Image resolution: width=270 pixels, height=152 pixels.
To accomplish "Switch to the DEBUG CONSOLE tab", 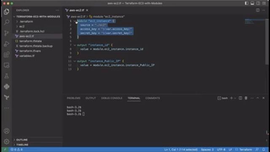I will point(111,98).
